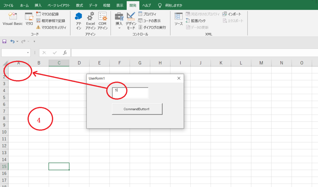Click インポート XML import

232,14
